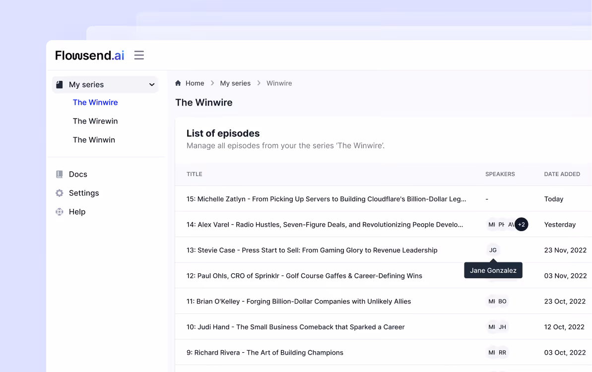Screen dimensions: 592x372
Task: Open the Docs menu item
Action: tap(78, 174)
